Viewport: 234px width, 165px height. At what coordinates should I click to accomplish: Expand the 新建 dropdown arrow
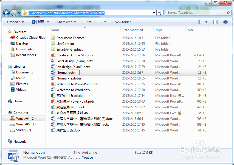pyautogui.click(x=47, y=22)
